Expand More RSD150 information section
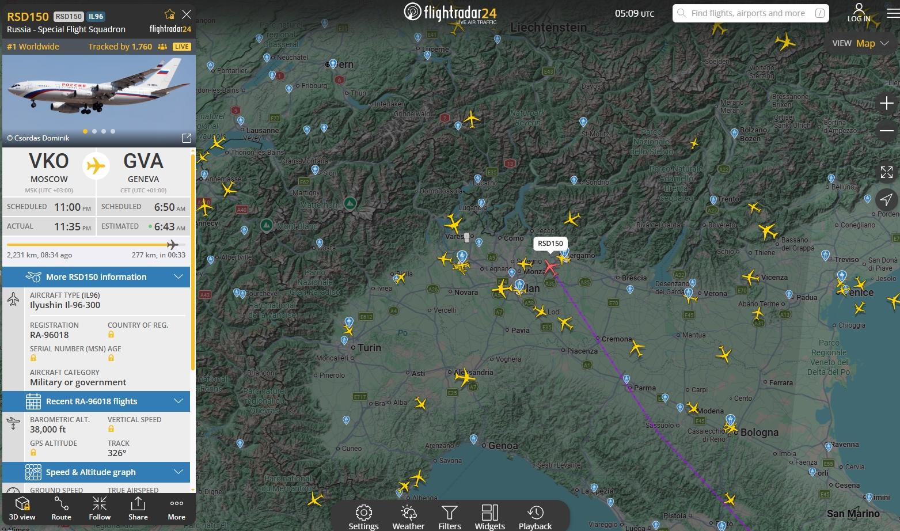The width and height of the screenshot is (900, 531). tap(96, 277)
